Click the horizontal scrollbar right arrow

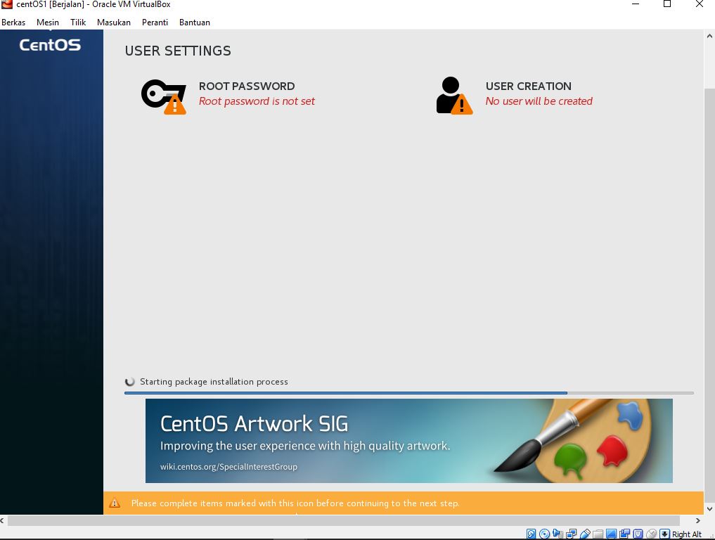pos(697,520)
